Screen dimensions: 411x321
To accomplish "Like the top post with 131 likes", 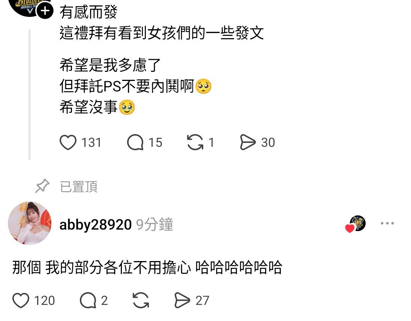I will (x=68, y=142).
